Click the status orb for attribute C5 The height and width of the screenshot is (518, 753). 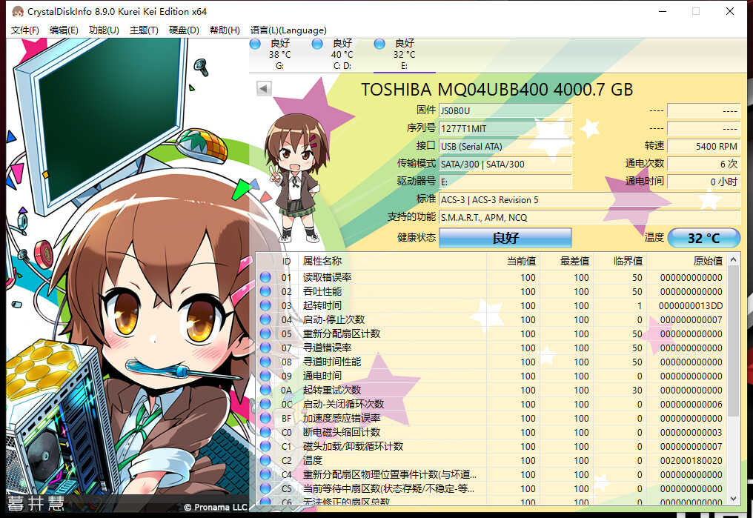tap(265, 488)
